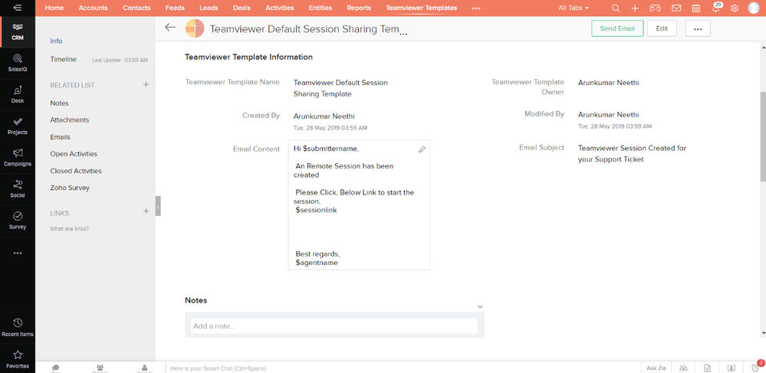Open the record more-actions ellipsis button
Screen dimensions: 766x373
698,28
